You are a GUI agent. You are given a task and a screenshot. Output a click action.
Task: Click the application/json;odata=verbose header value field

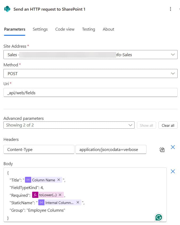pyautogui.click(x=111, y=149)
